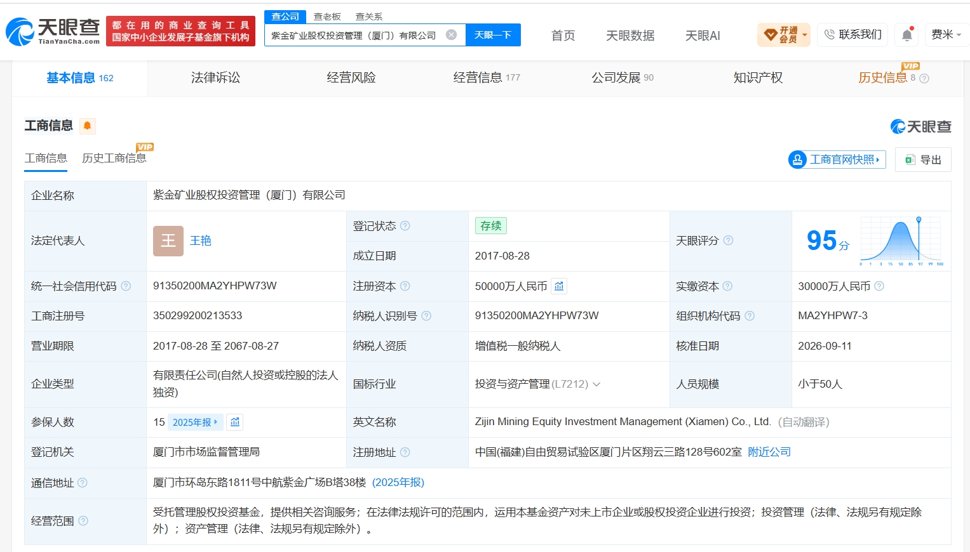
Task: Show help for 经营范围
Action: (x=83, y=521)
